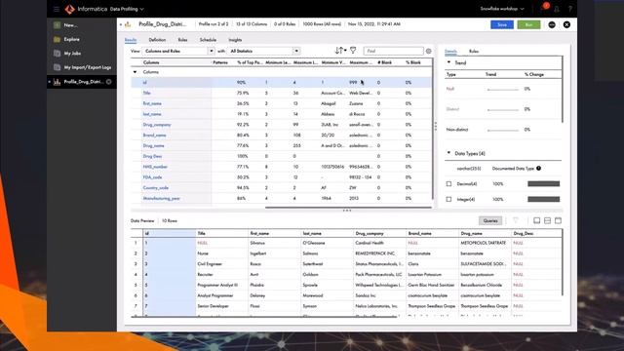Image resolution: width=624 pixels, height=351 pixels.
Task: Open the first_name column link
Action: (152, 103)
